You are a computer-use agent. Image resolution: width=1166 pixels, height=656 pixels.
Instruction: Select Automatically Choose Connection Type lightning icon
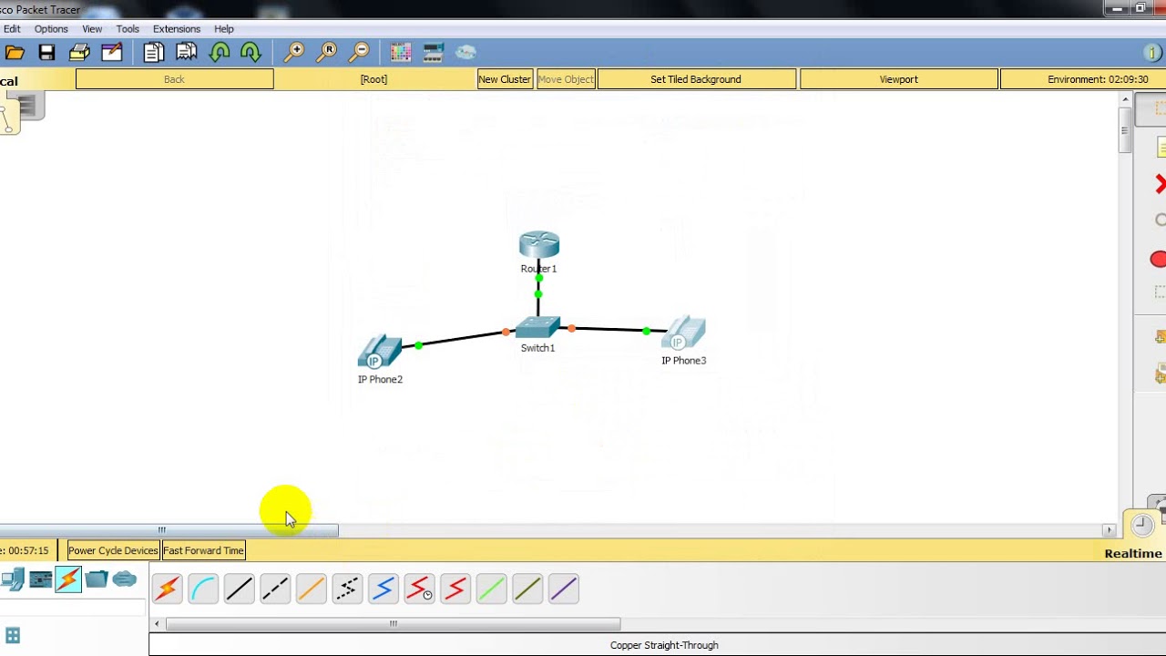pyautogui.click(x=167, y=589)
